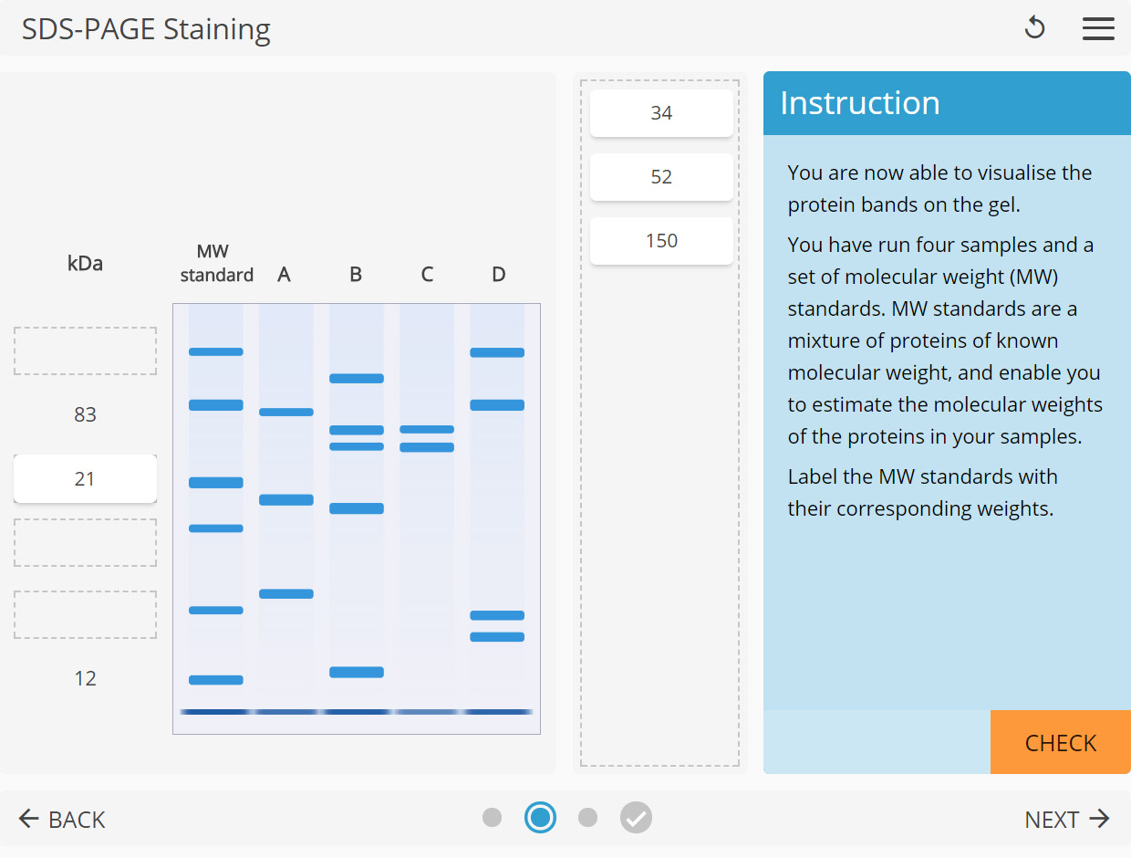Click the placed 21 kDa label
Screen dimensions: 1131x858
[x=85, y=477]
